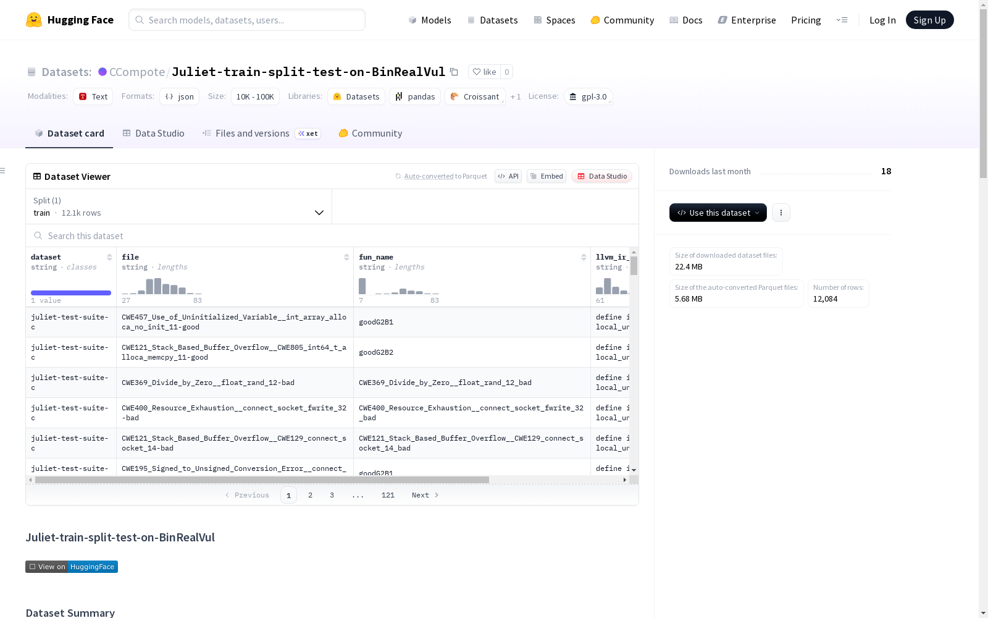Expand the +1 more libraries
The image size is (988, 618).
pos(516,96)
